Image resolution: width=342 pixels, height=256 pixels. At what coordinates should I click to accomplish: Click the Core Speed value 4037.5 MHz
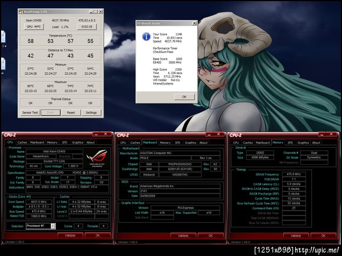coord(39,202)
